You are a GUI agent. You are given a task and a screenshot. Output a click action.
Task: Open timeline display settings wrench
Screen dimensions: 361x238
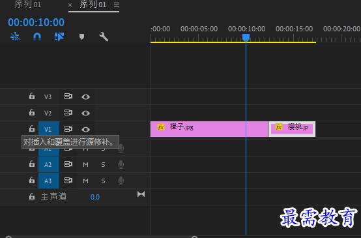pyautogui.click(x=104, y=37)
